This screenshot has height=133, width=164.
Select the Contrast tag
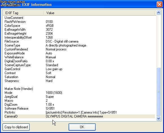point(10,73)
